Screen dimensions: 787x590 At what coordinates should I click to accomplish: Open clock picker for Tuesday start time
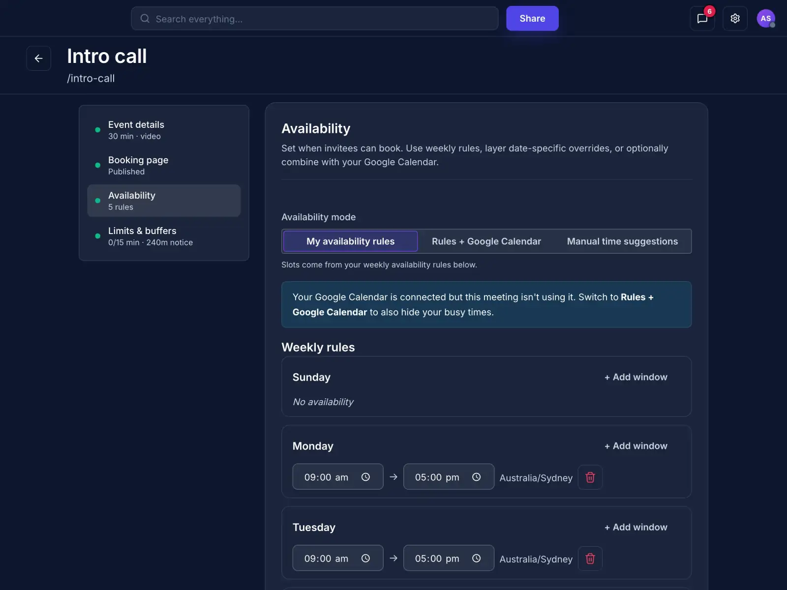[365, 558]
